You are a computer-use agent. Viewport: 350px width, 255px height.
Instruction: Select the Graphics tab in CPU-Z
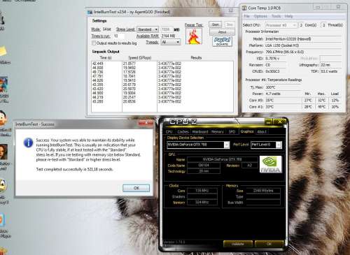click(x=247, y=131)
